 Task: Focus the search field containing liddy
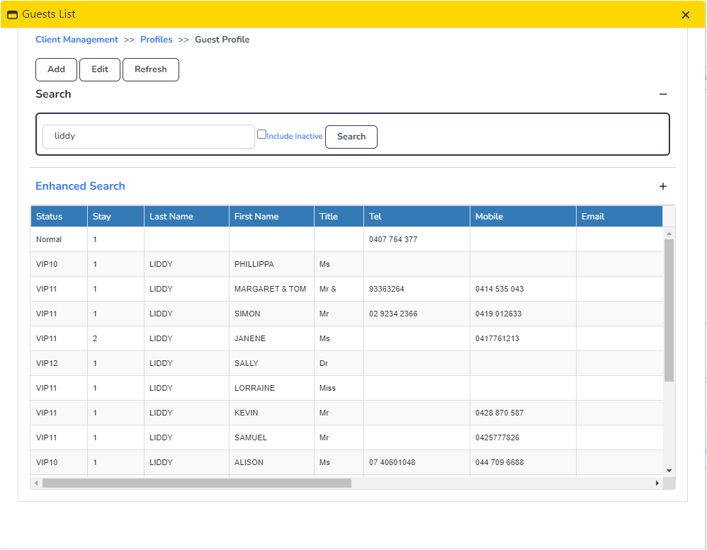[x=148, y=137]
